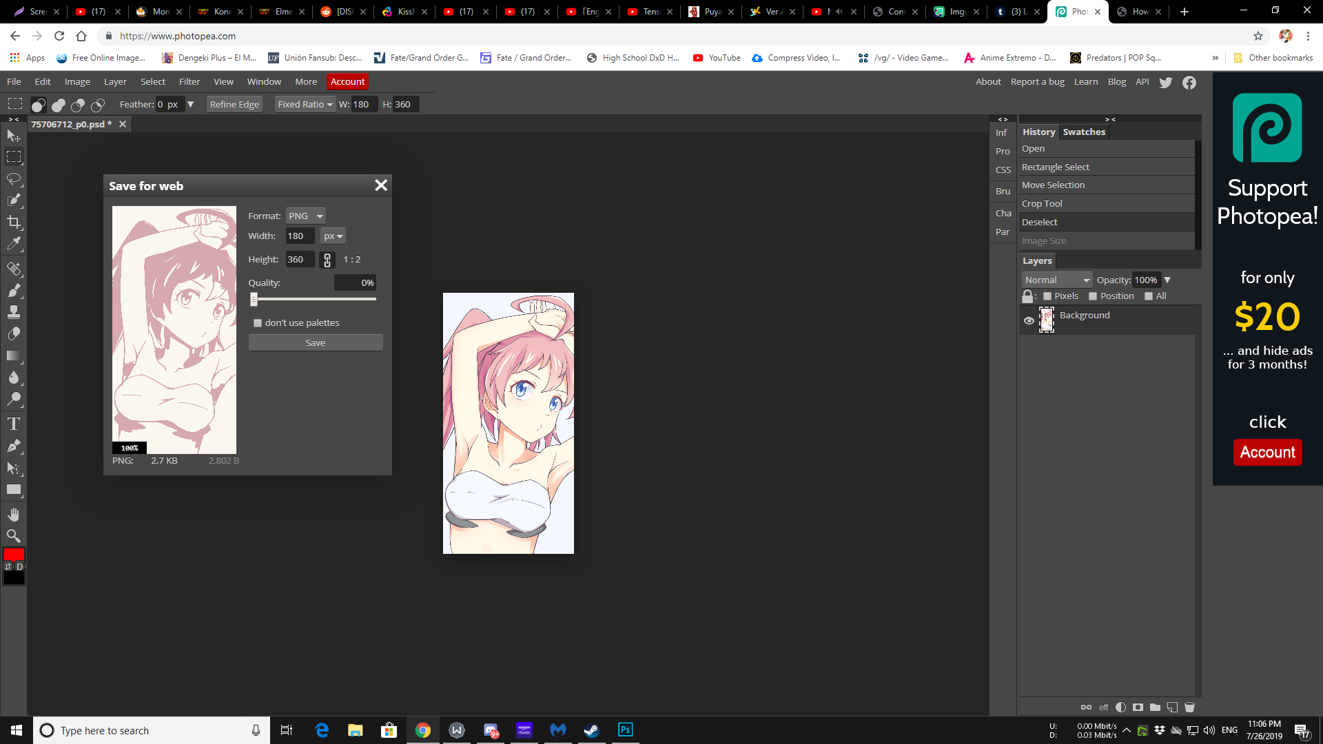Select the Hand tool
The height and width of the screenshot is (744, 1323).
[x=14, y=515]
